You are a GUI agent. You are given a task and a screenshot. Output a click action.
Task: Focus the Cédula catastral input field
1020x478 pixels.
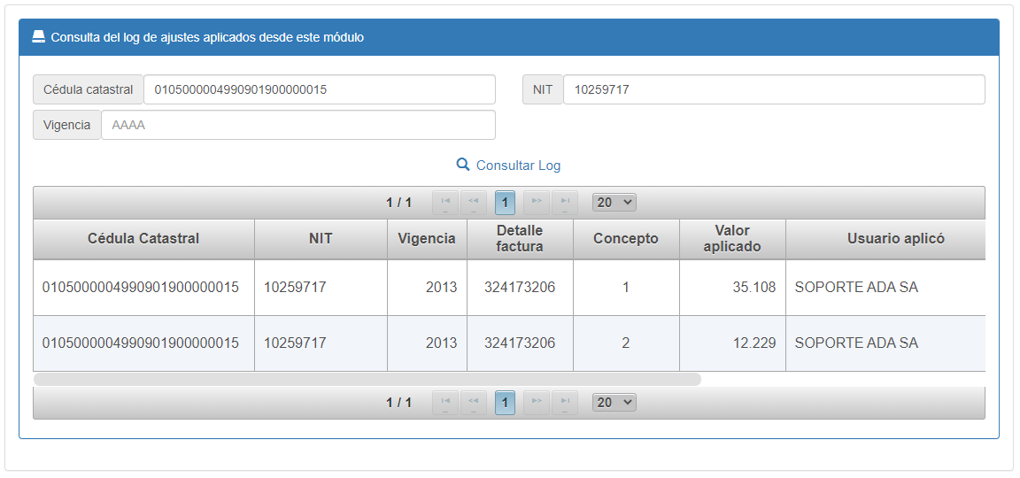(x=319, y=89)
